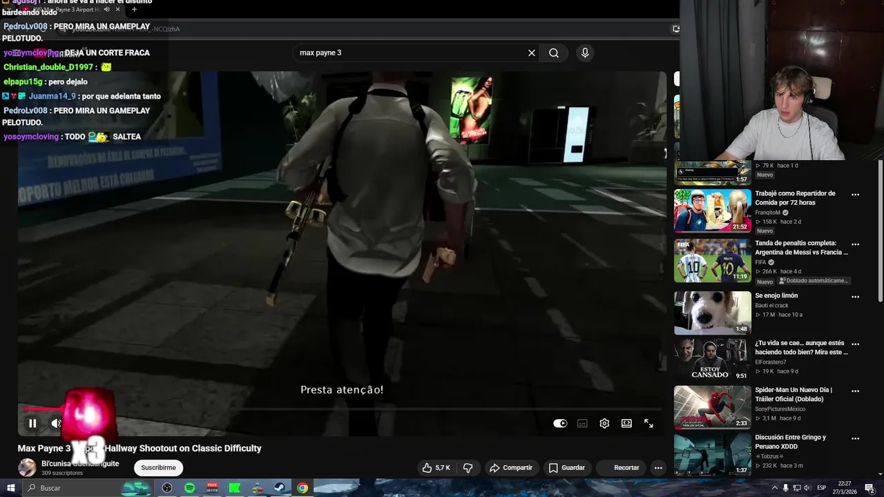Open the player settings gear
This screenshot has width=884, height=497.
tap(604, 423)
